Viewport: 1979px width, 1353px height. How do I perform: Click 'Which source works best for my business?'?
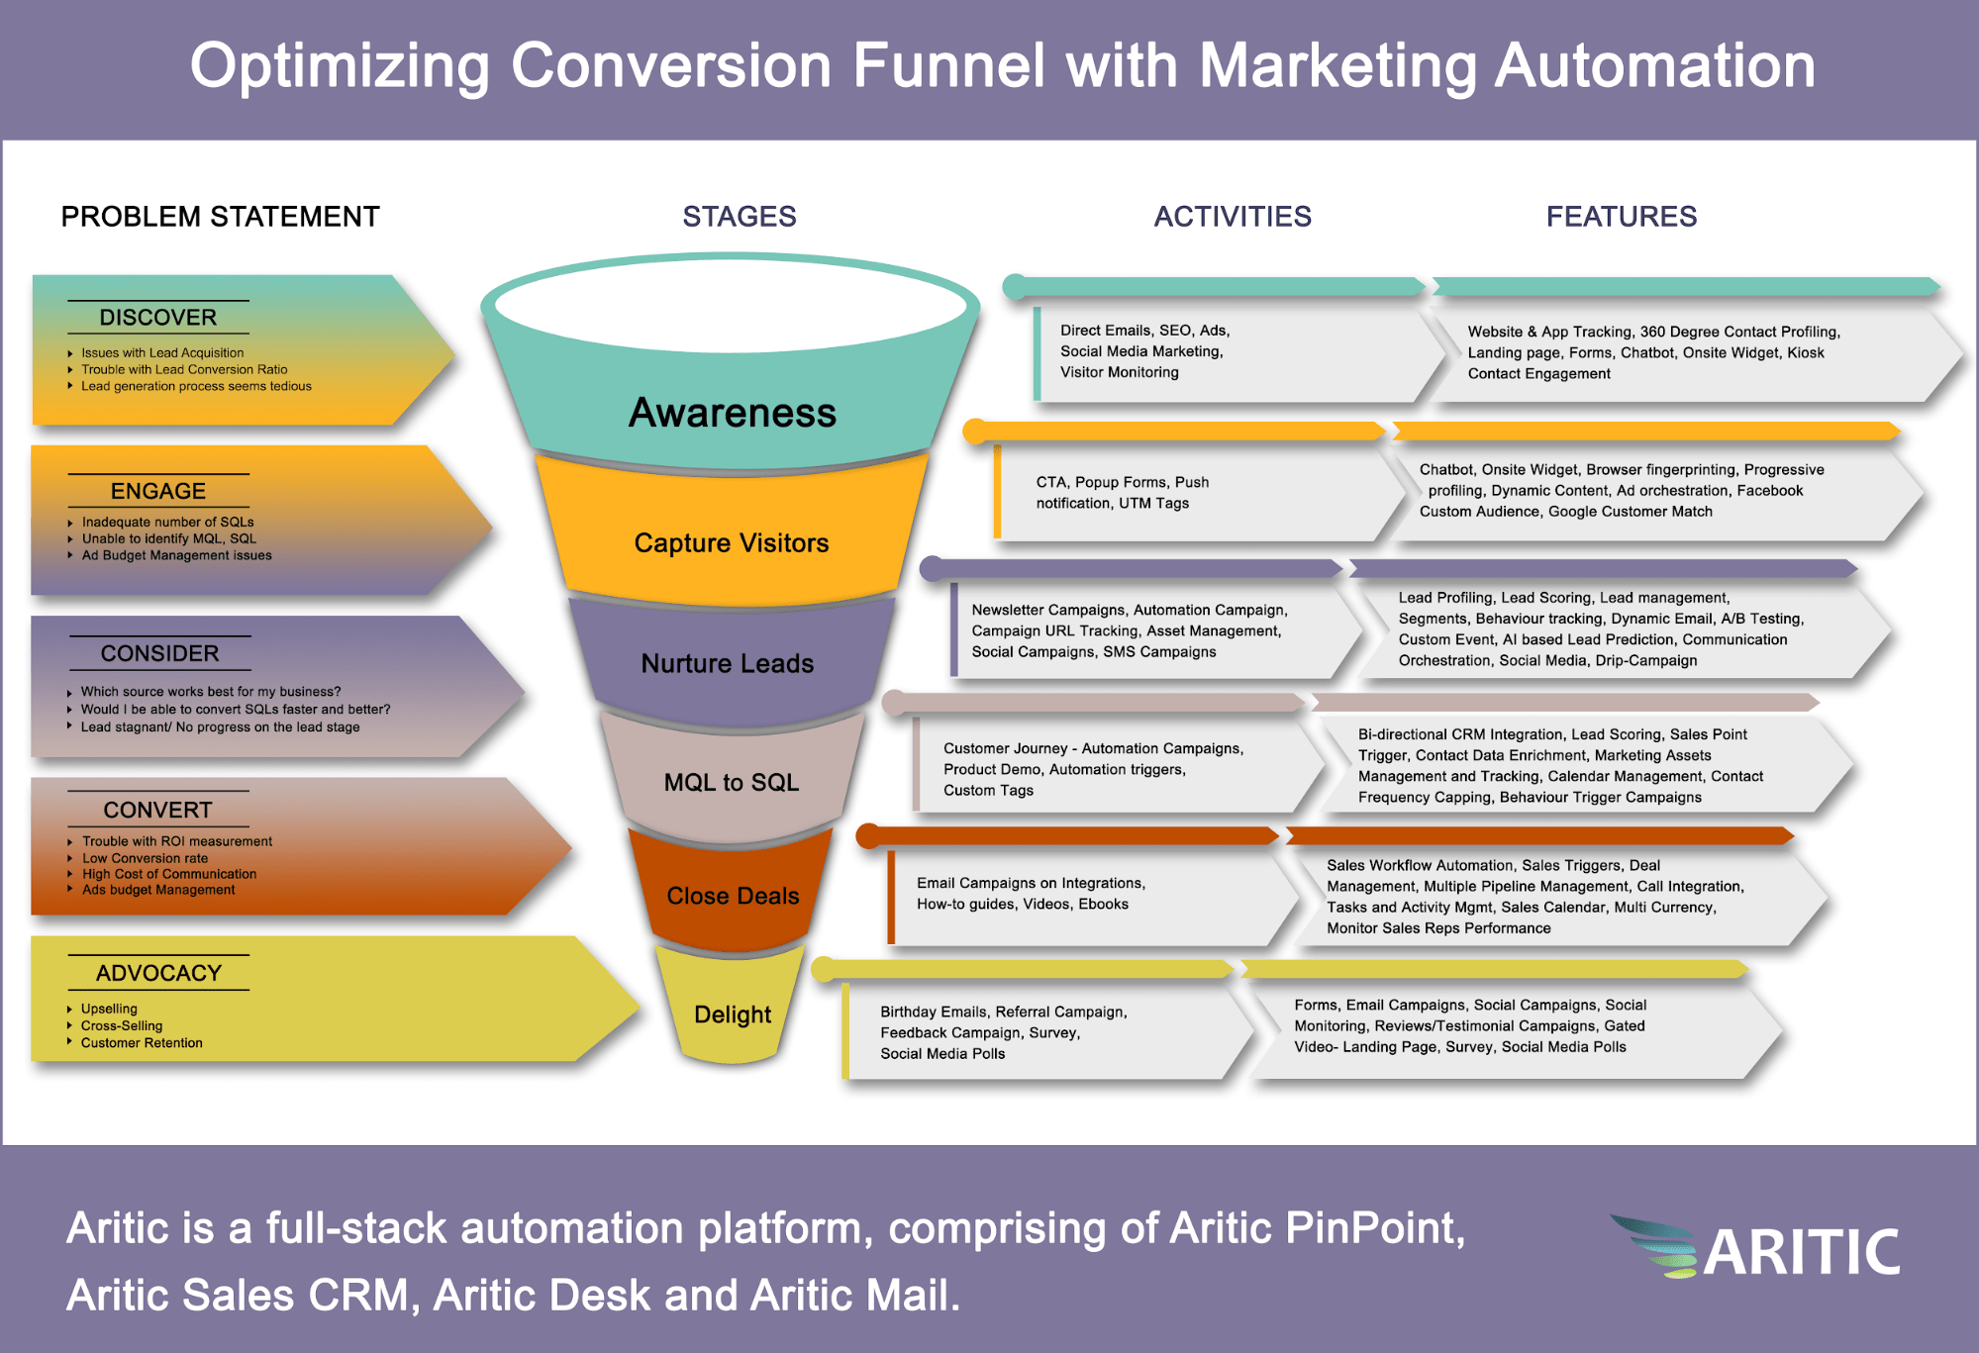[211, 692]
